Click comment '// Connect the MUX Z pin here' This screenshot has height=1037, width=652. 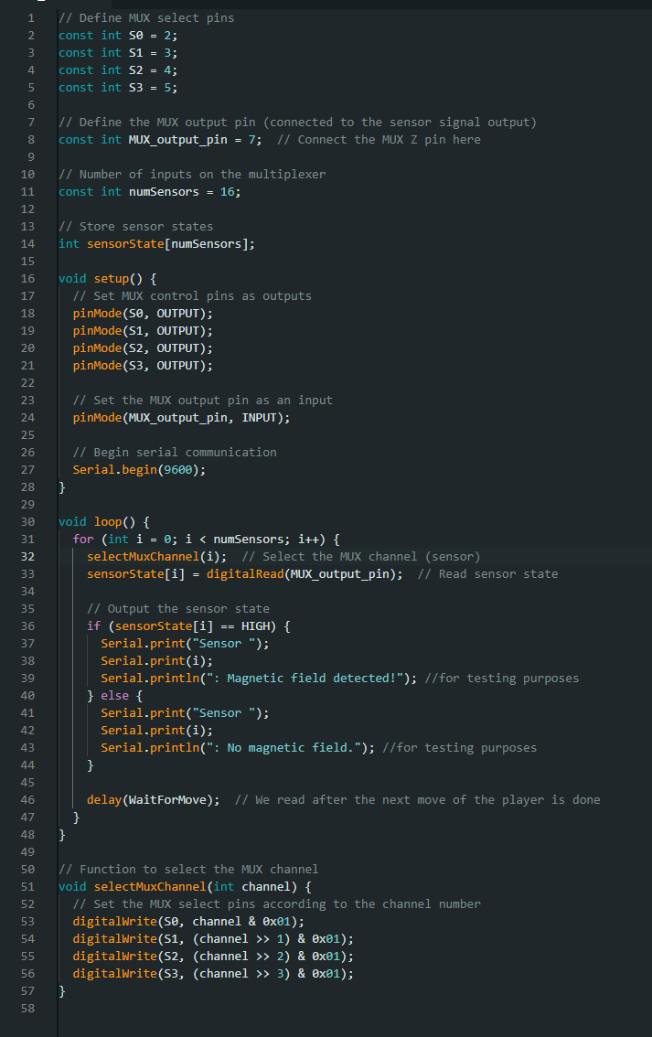pos(379,140)
